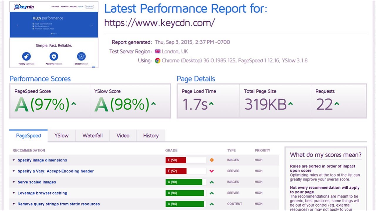376x211 pixels.
Task: Click the Chrome browser icon
Action: click(158, 61)
